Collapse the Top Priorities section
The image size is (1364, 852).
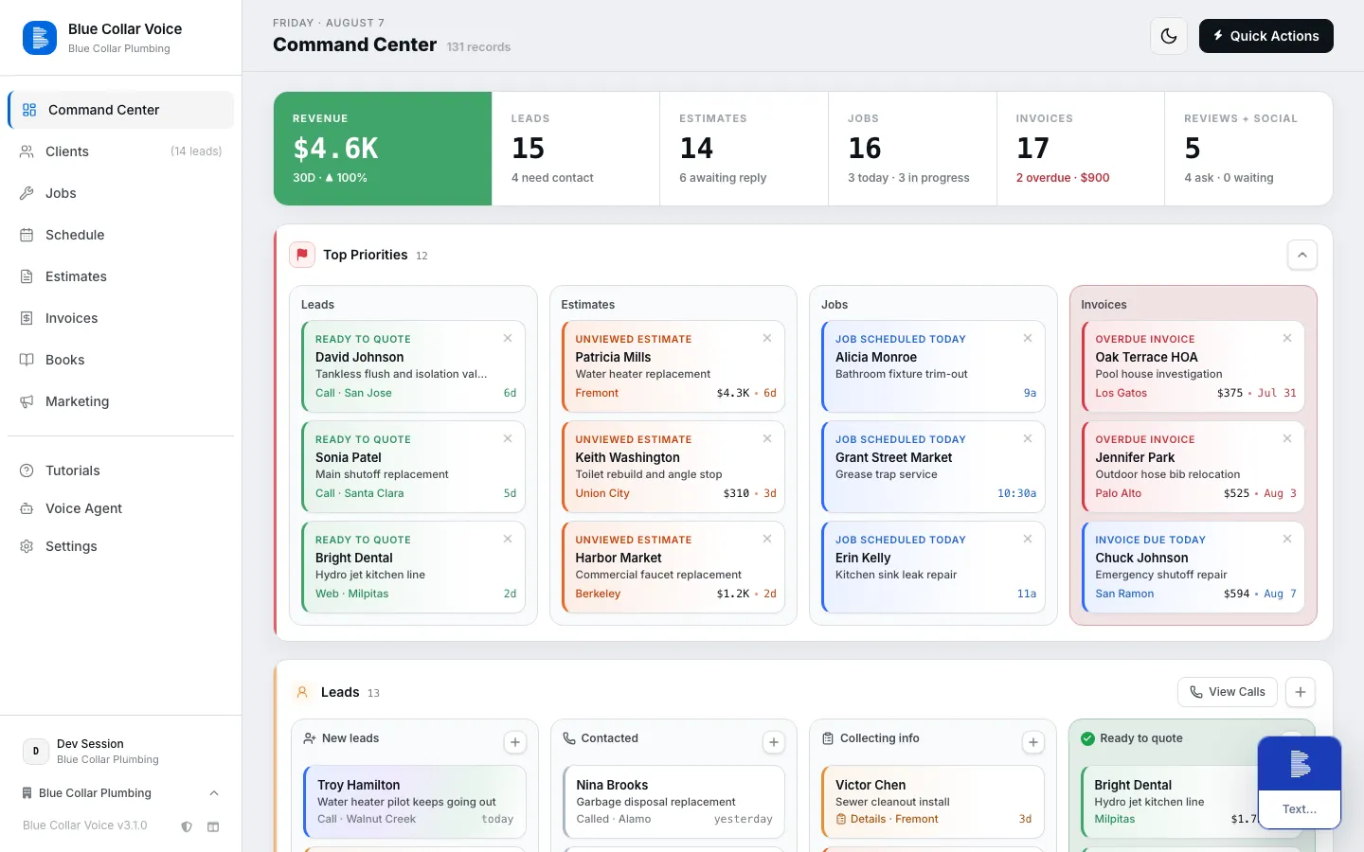click(x=1302, y=255)
